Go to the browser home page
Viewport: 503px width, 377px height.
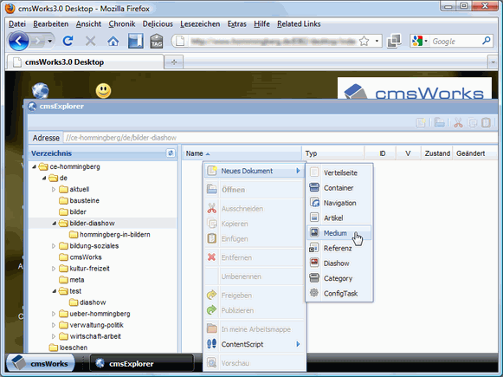click(x=113, y=41)
